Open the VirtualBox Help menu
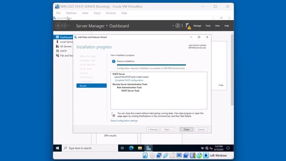The width and height of the screenshot is (286, 161). (x=124, y=13)
